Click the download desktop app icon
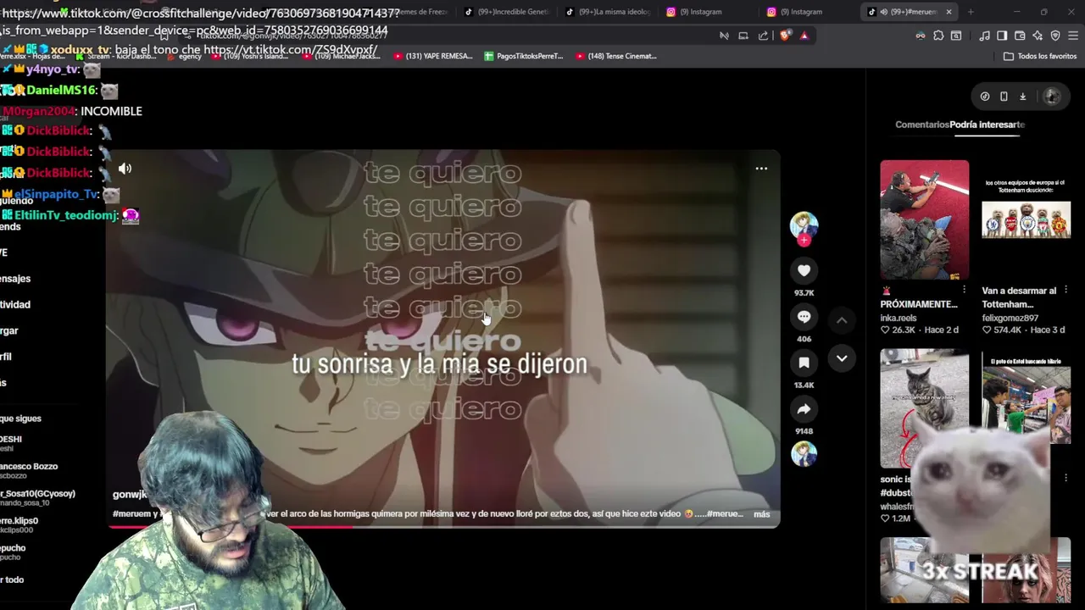 1022,97
